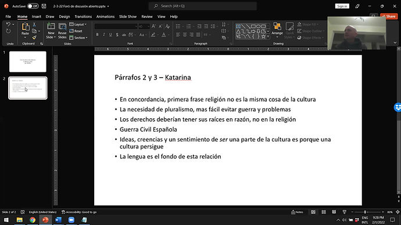Open PowerPoint from the Windows taskbar
The height and width of the screenshot is (225, 401).
[45, 220]
